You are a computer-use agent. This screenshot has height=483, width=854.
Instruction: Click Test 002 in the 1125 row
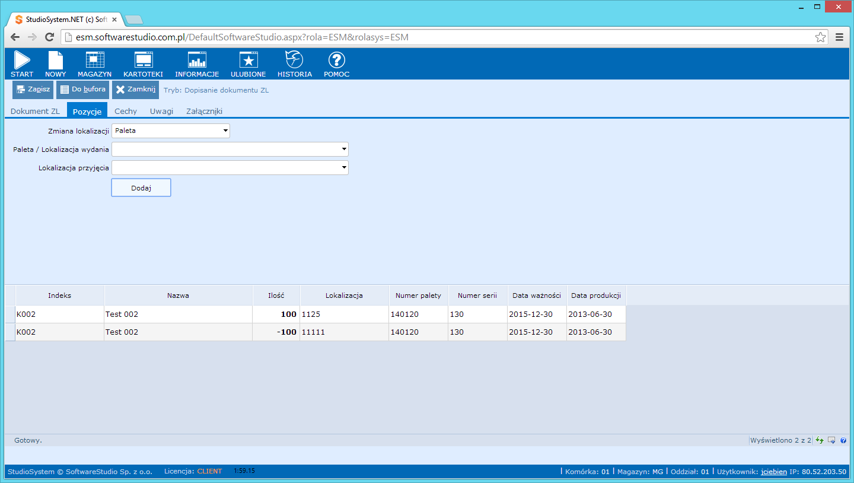179,314
